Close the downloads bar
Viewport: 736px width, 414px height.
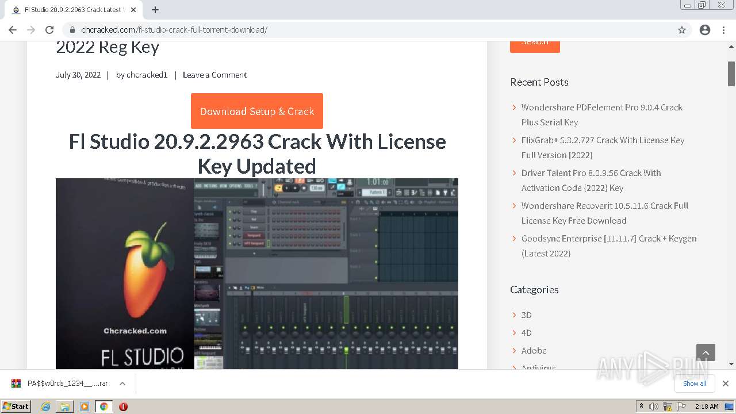(726, 384)
